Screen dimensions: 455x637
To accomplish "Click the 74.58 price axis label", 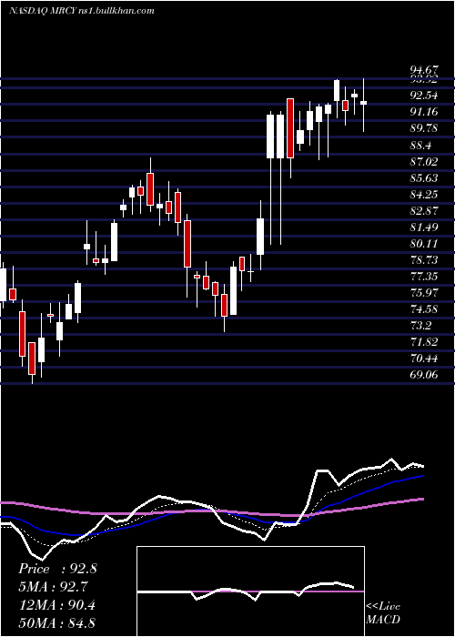I will click(424, 309).
